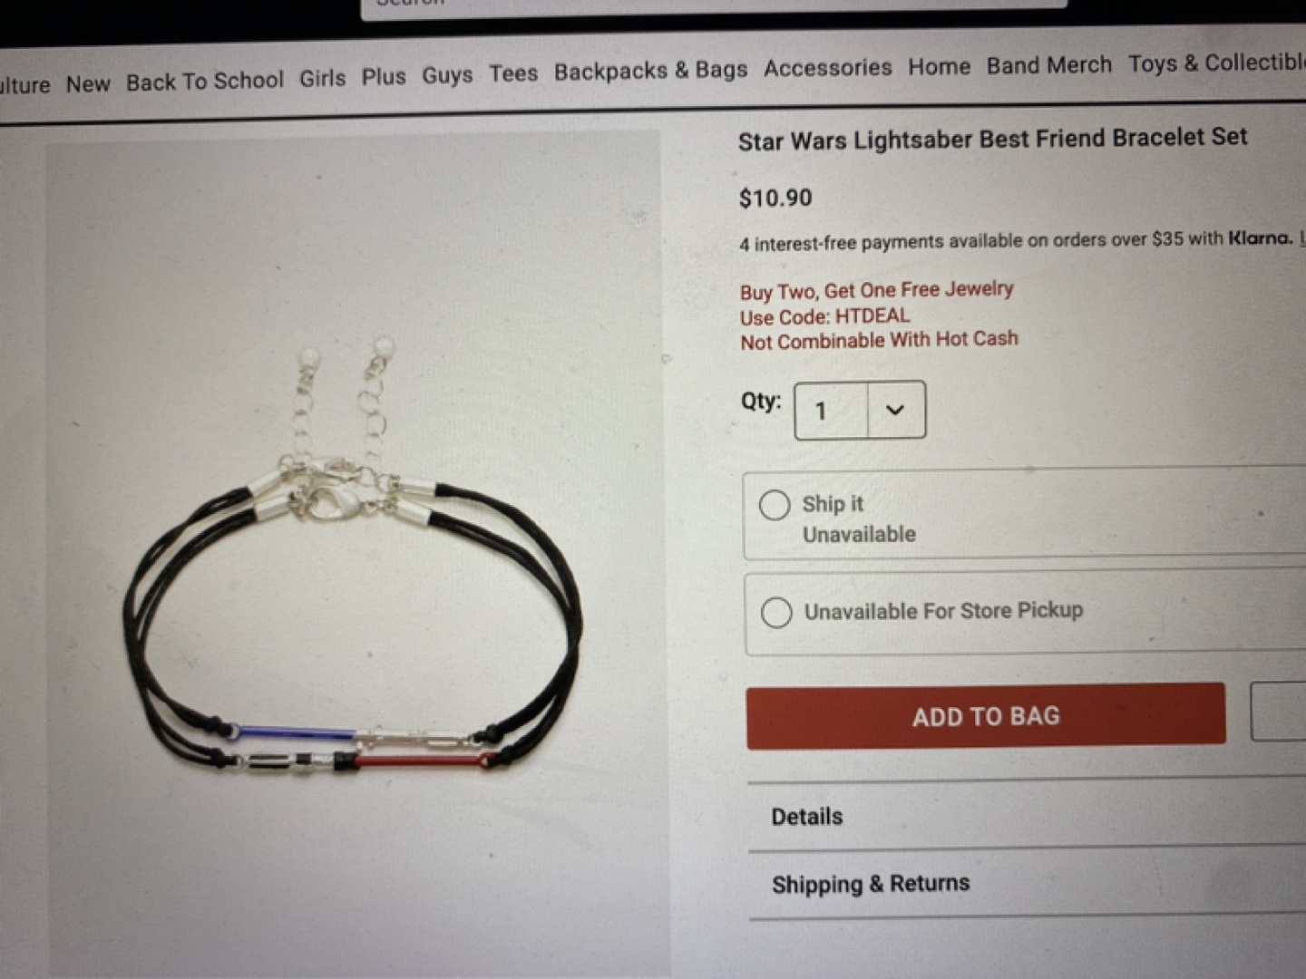Open the Band Merch menu

pos(1049,65)
